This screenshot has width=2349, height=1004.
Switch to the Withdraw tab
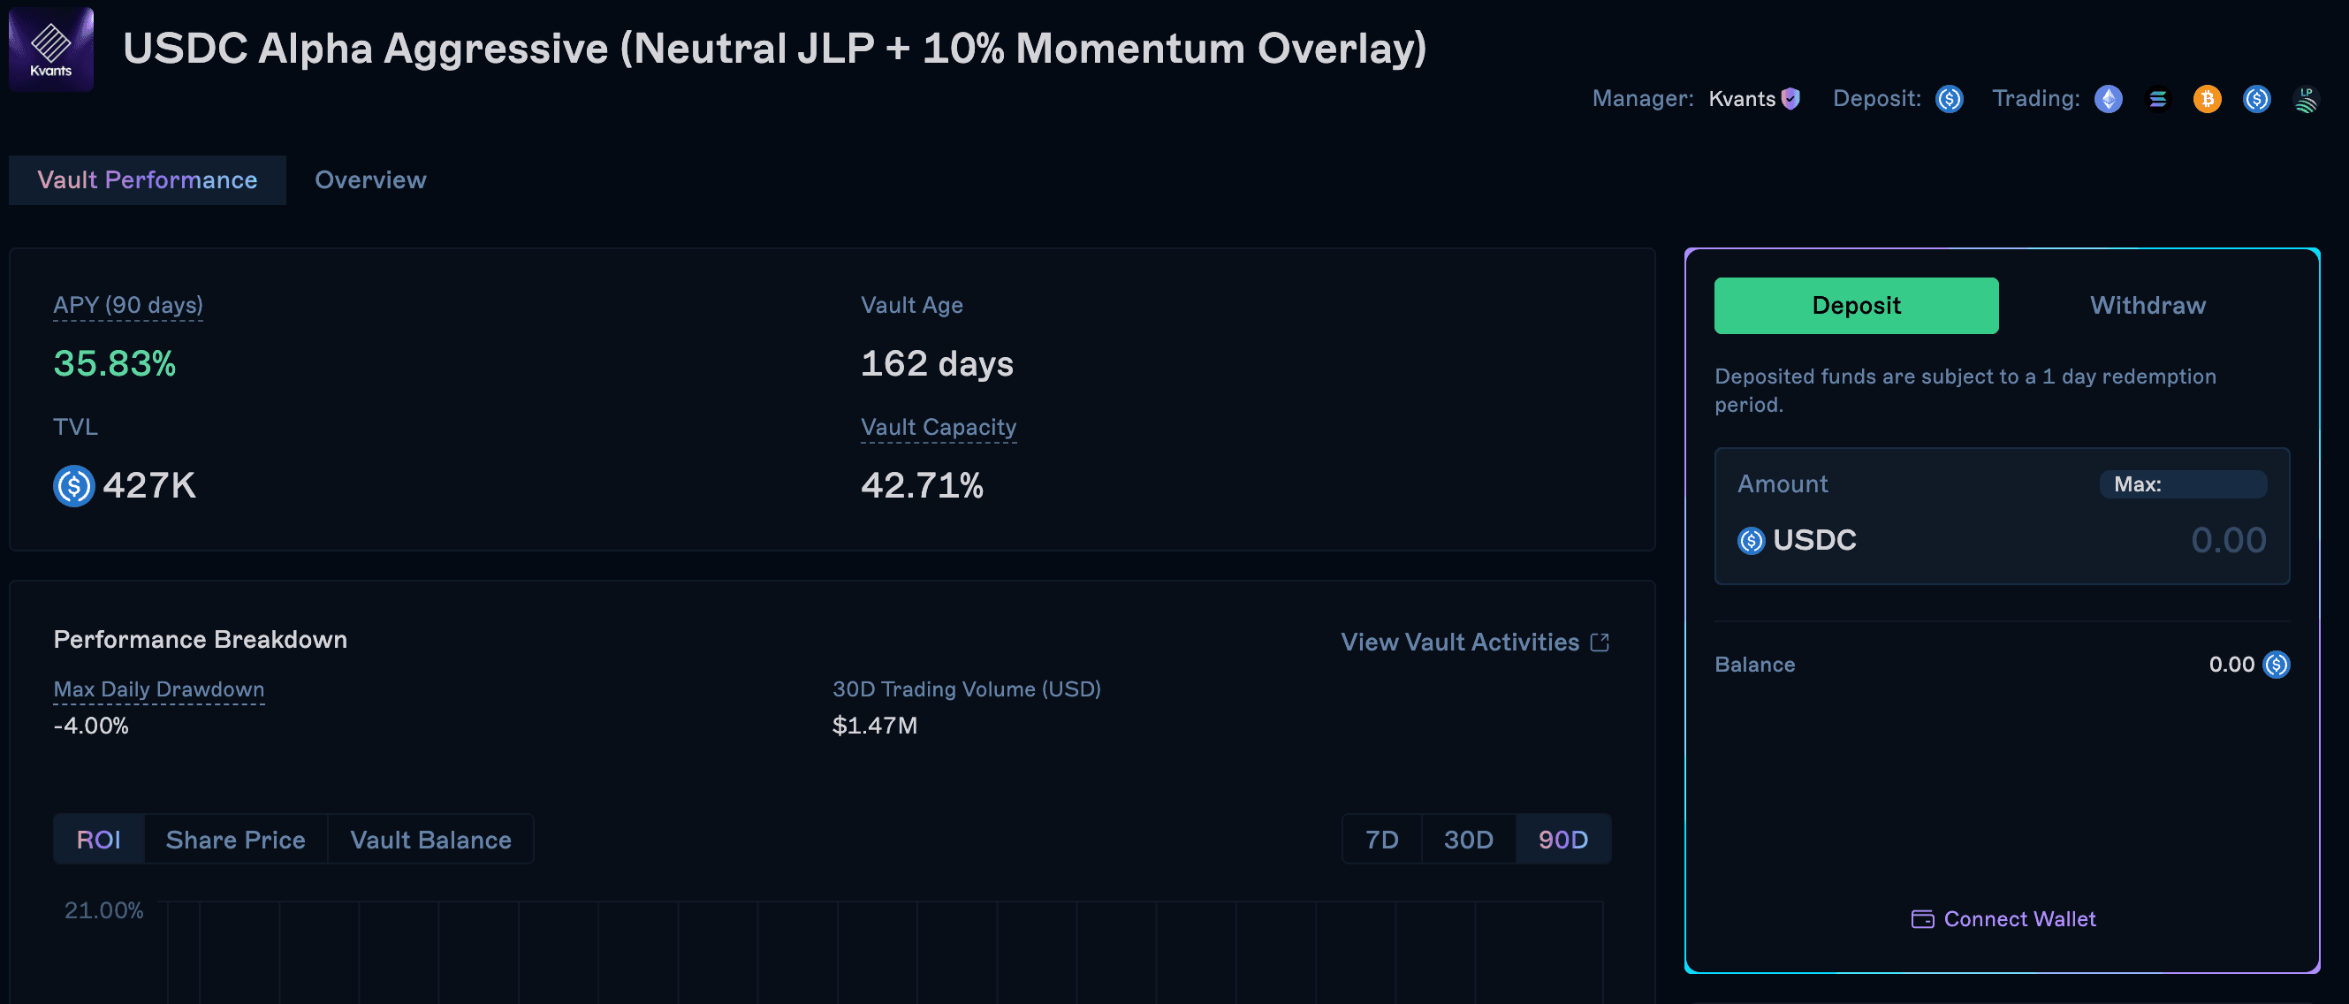[x=2148, y=306]
